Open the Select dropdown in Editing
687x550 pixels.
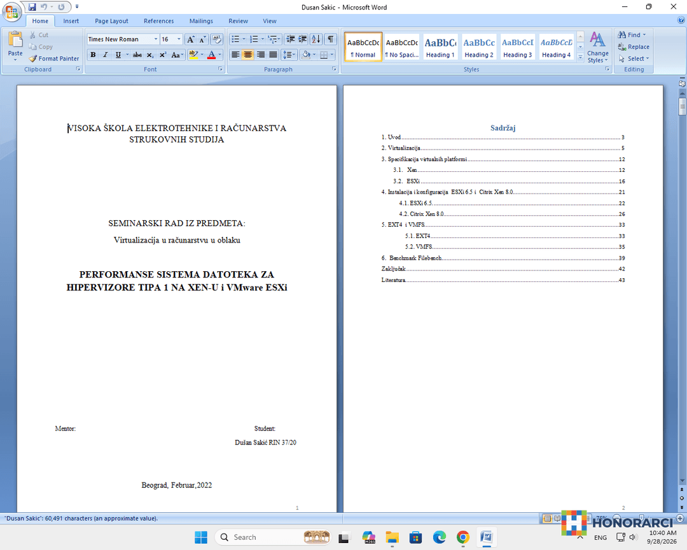(634, 59)
